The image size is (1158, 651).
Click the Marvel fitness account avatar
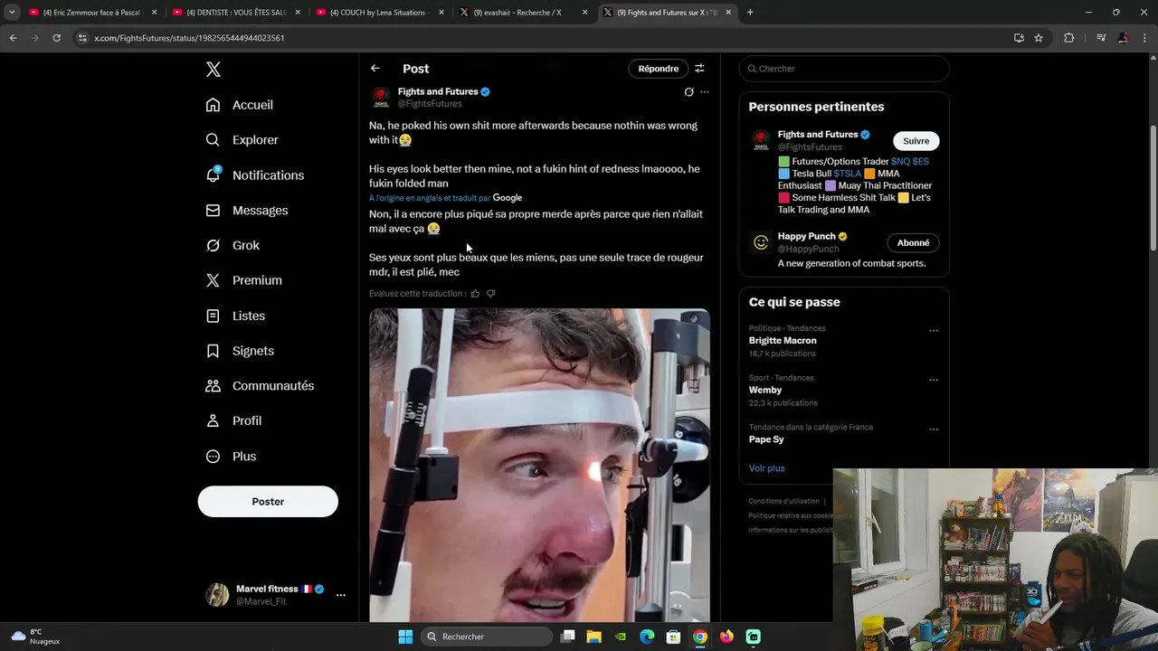point(217,595)
